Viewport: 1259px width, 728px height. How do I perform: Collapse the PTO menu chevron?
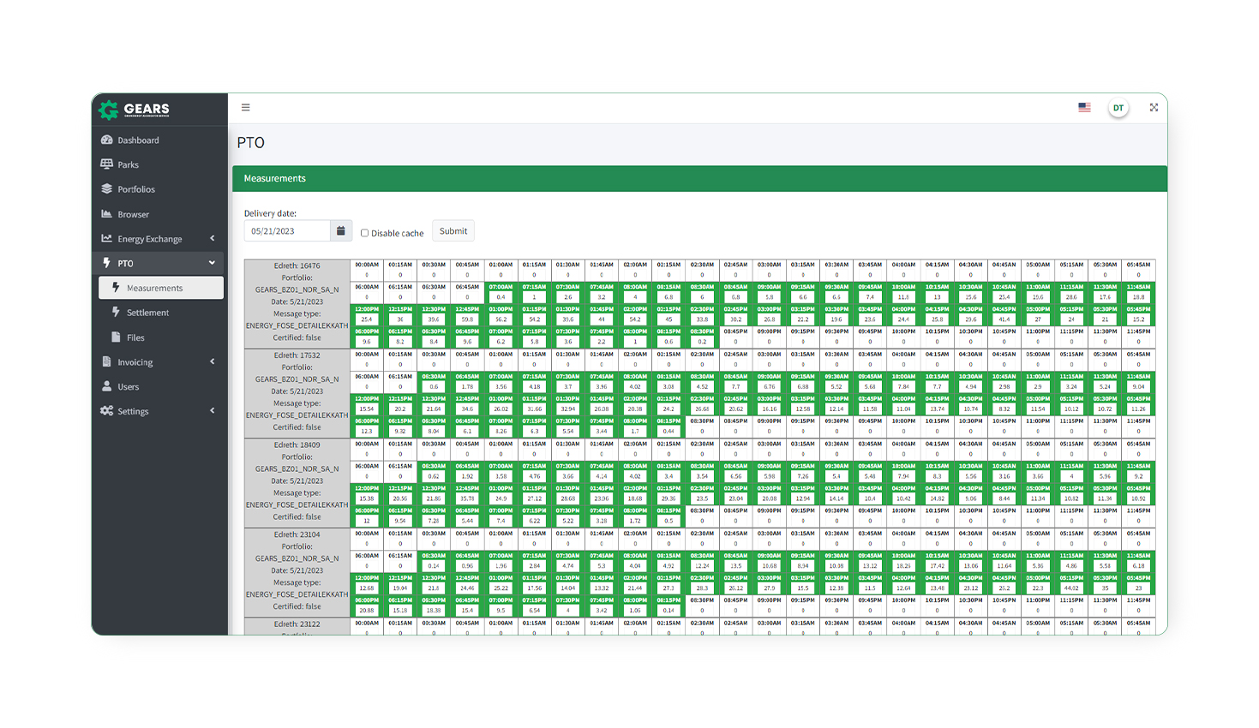pos(213,263)
